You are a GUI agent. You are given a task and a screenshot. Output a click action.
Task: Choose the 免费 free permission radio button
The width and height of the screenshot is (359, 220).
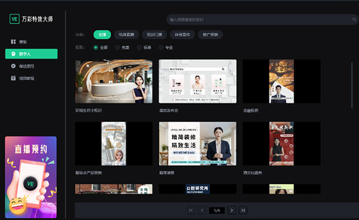tap(117, 47)
